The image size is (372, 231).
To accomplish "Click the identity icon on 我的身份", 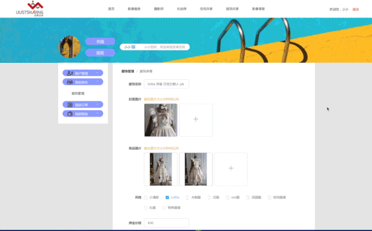I will coord(70,82).
